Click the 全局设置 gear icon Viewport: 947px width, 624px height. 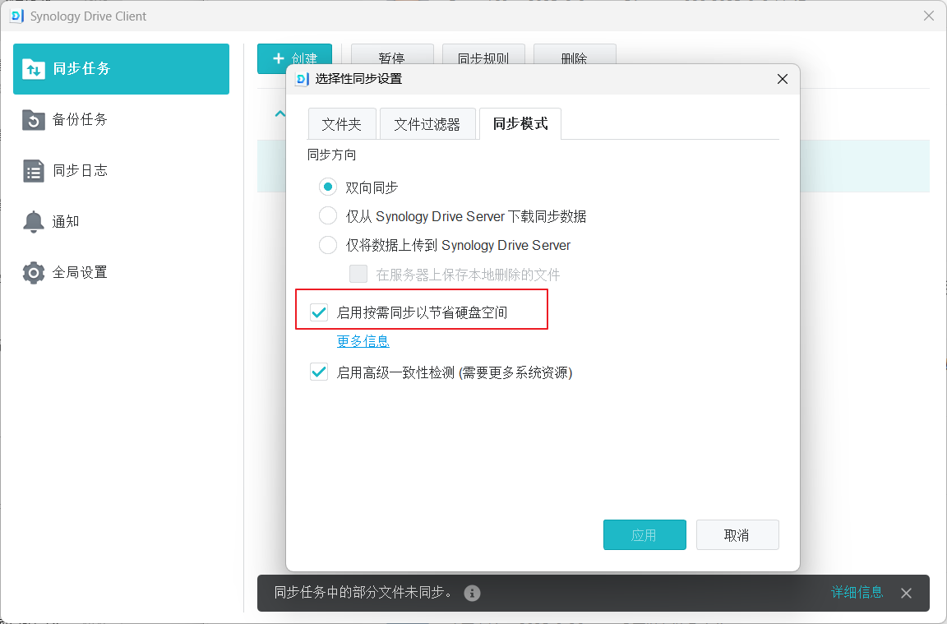[33, 273]
